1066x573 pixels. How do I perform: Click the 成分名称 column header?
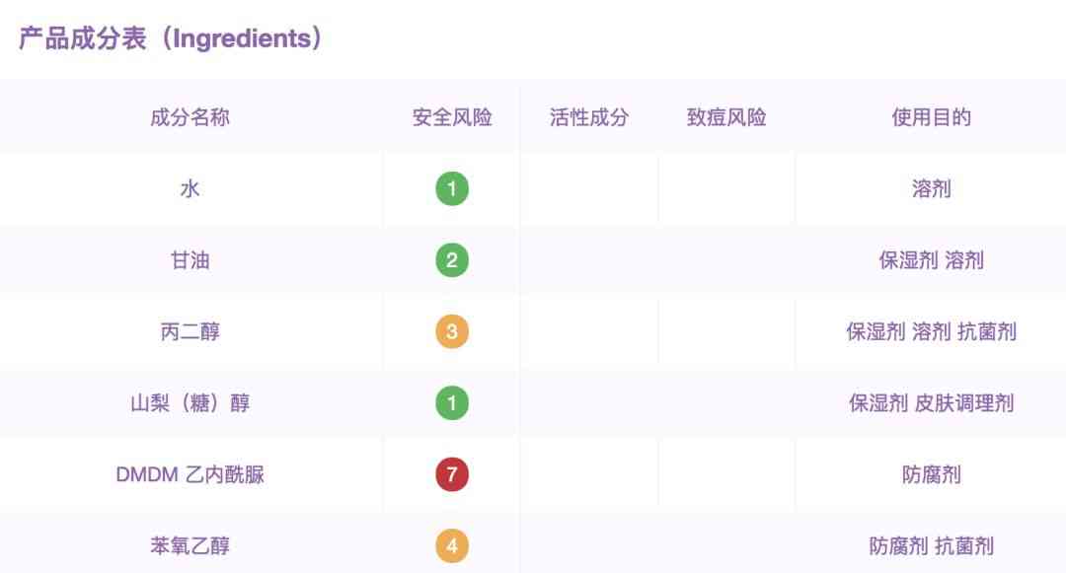[190, 117]
